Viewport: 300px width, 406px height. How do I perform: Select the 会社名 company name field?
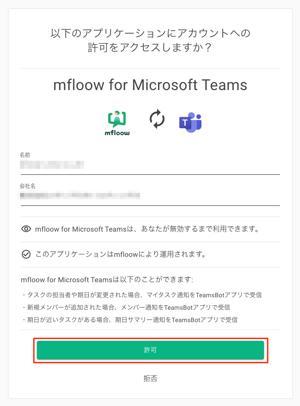150,197
